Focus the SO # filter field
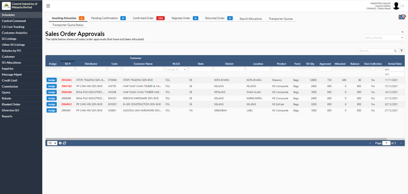408x194 pixels. point(68,69)
